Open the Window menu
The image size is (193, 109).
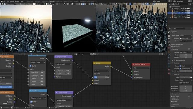[x=17, y=1]
